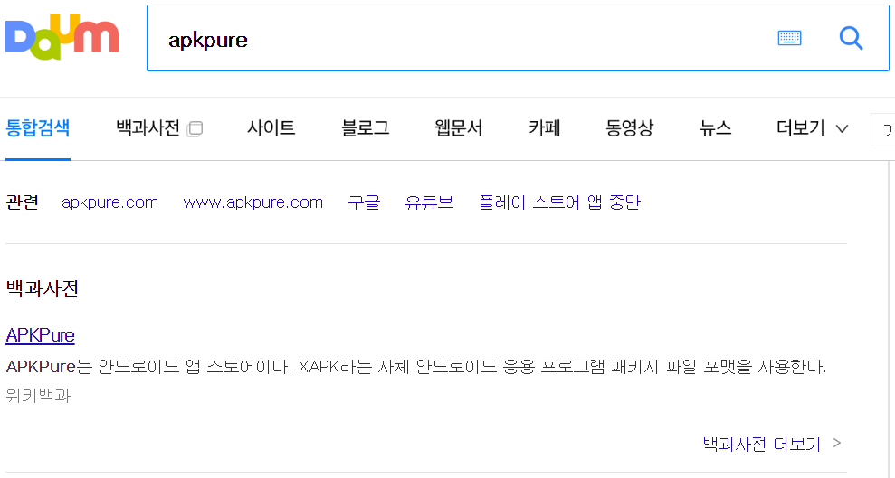
Task: Open the APKPure encyclopedia entry
Action: pyautogui.click(x=40, y=335)
